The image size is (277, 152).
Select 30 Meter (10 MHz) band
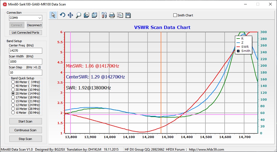[13, 90]
